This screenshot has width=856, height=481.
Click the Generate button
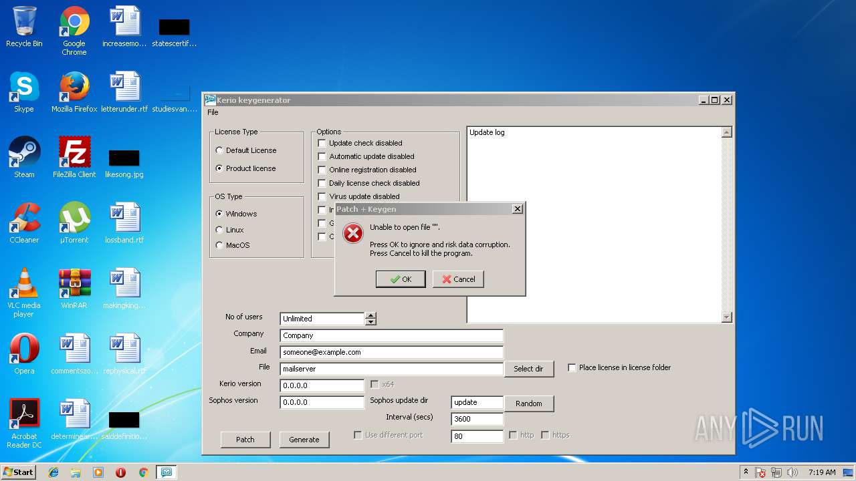point(304,440)
